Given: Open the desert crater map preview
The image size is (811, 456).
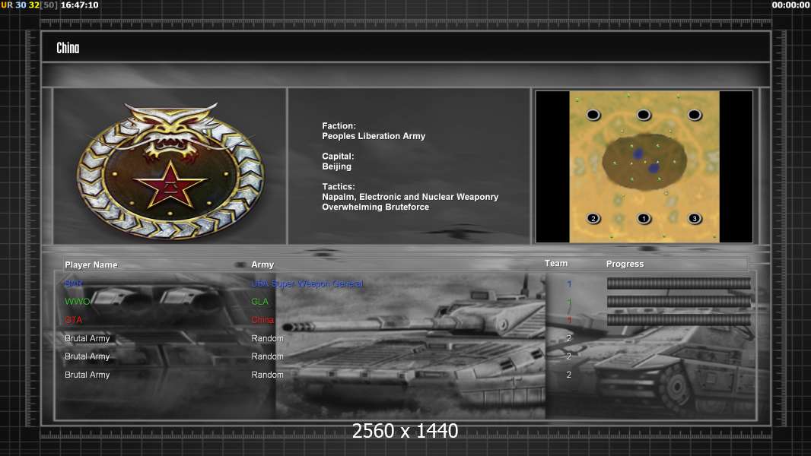Looking at the screenshot, I should [644, 166].
